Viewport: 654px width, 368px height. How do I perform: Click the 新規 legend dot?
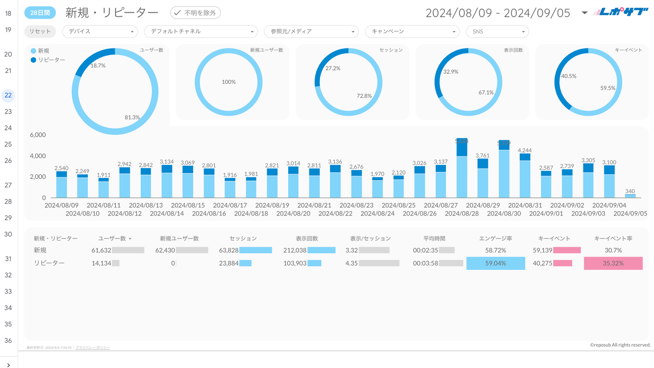tap(33, 51)
